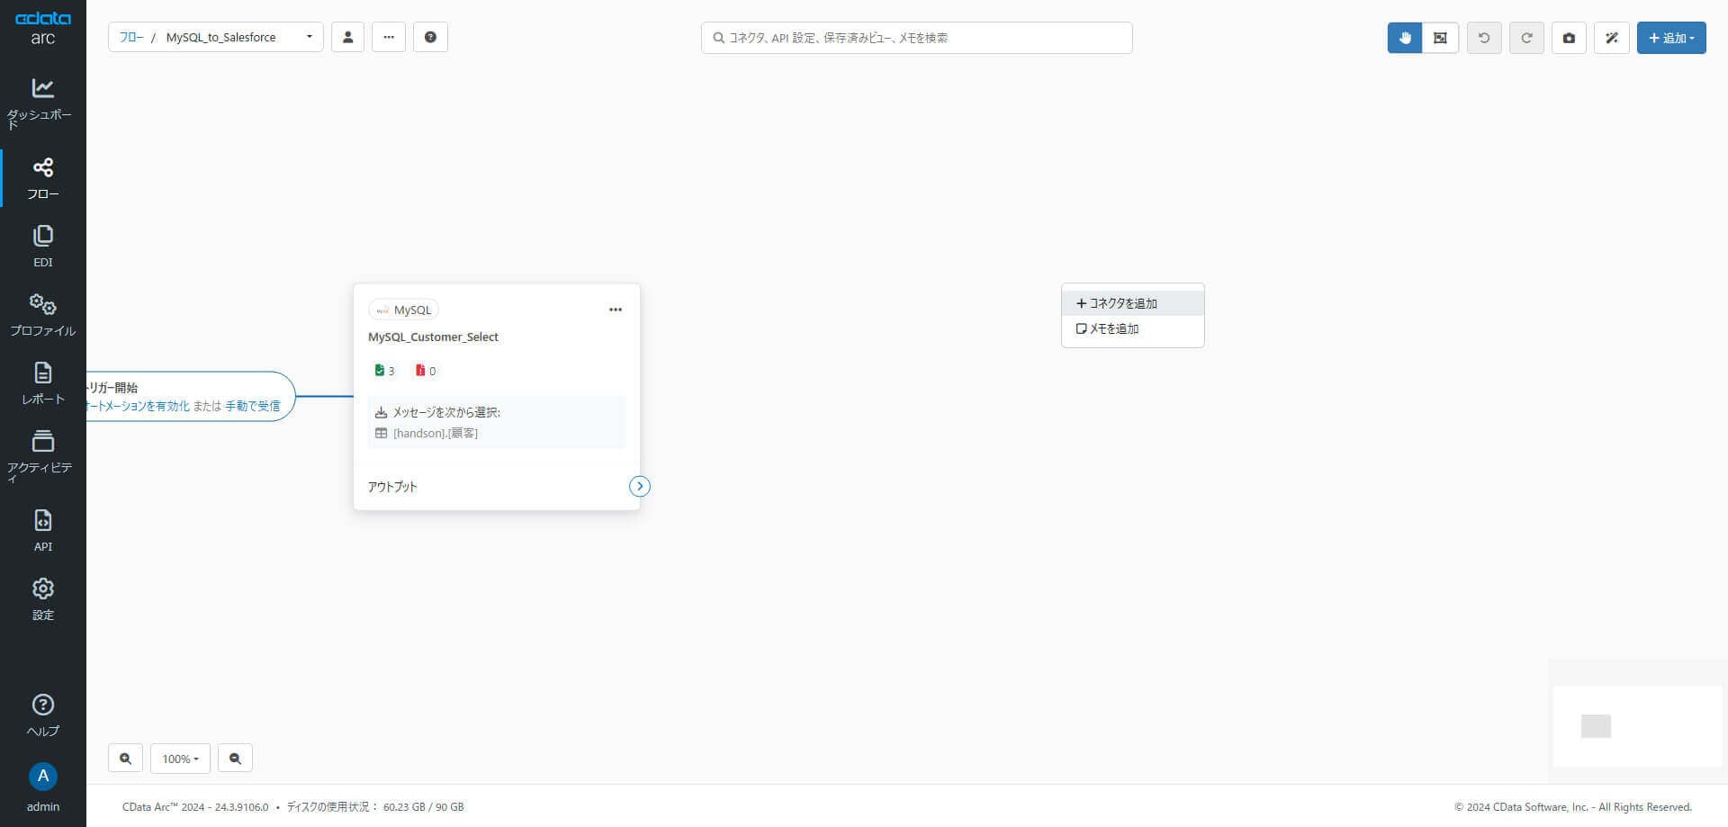The width and height of the screenshot is (1728, 827).
Task: Open the MySQL_to_Salesforce workspace dropdown
Action: coord(239,37)
